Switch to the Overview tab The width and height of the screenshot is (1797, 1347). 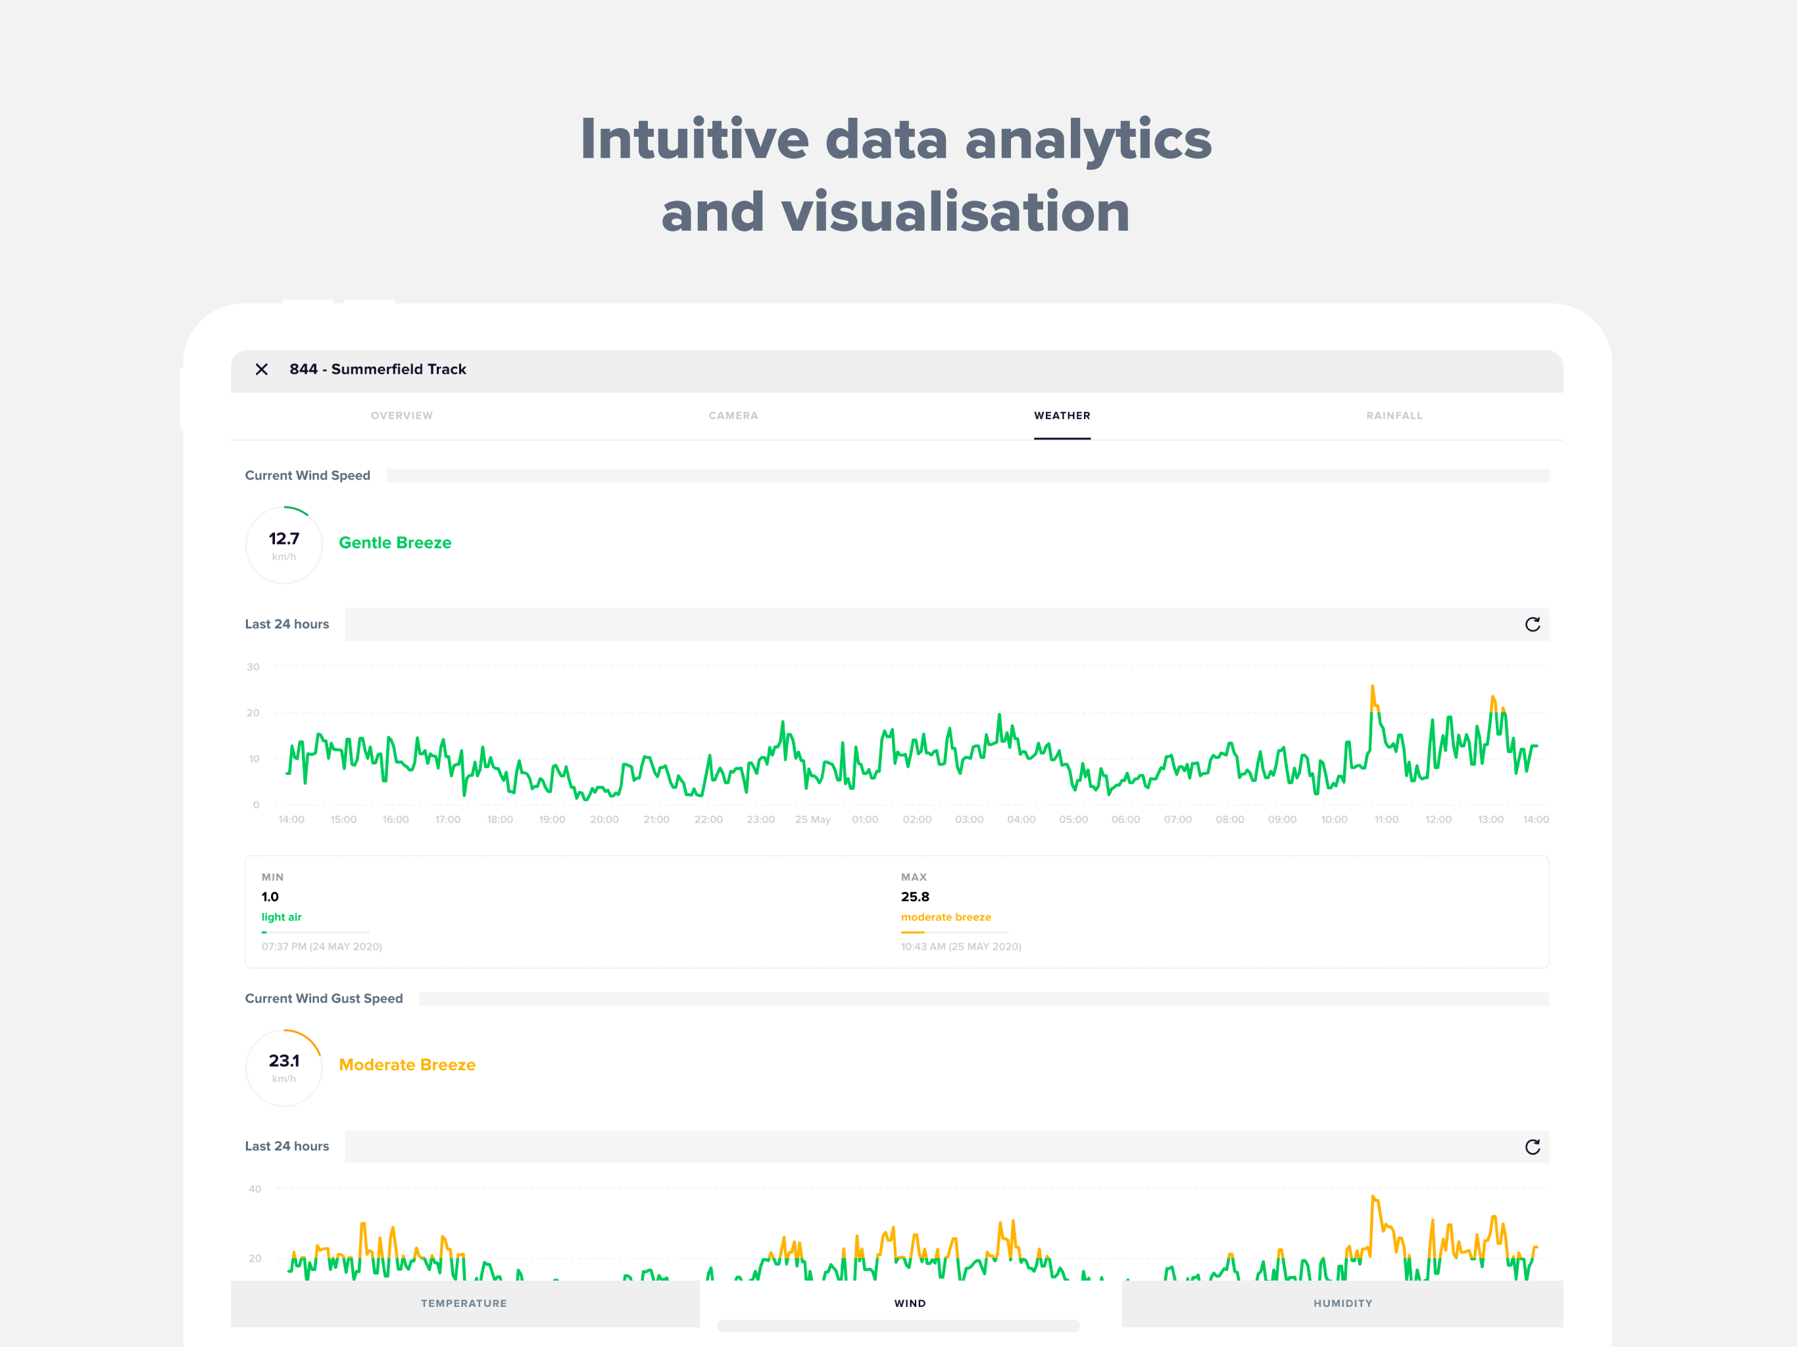point(401,415)
